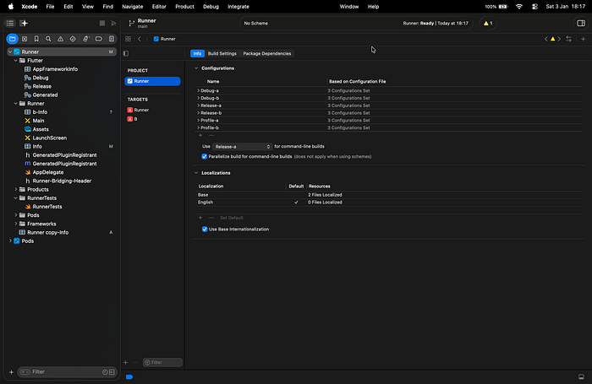Expand the Release-b configuration row
This screenshot has height=384, width=592.
pos(198,113)
